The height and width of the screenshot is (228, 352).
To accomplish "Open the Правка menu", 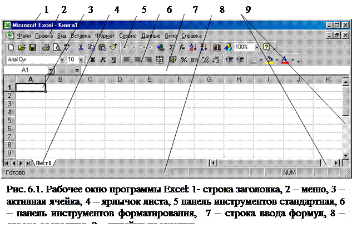I will point(44,36).
